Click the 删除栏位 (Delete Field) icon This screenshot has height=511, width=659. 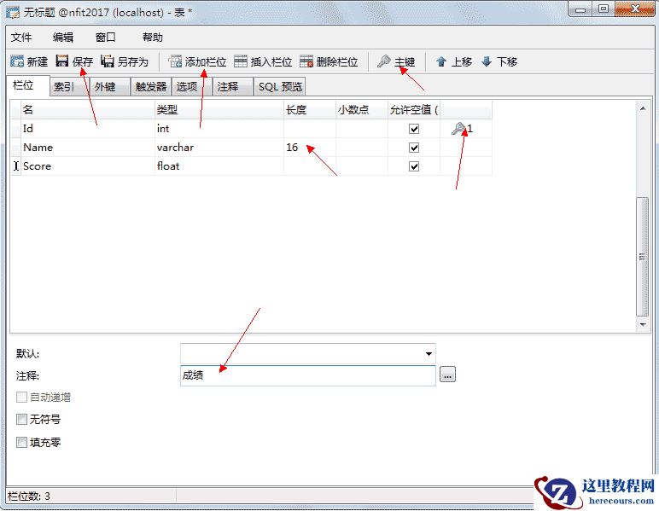[306, 61]
